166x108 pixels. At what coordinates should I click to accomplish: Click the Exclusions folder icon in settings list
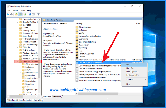[77, 30]
